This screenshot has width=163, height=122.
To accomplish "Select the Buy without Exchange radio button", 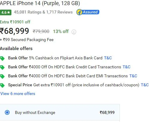I will click(7, 112).
